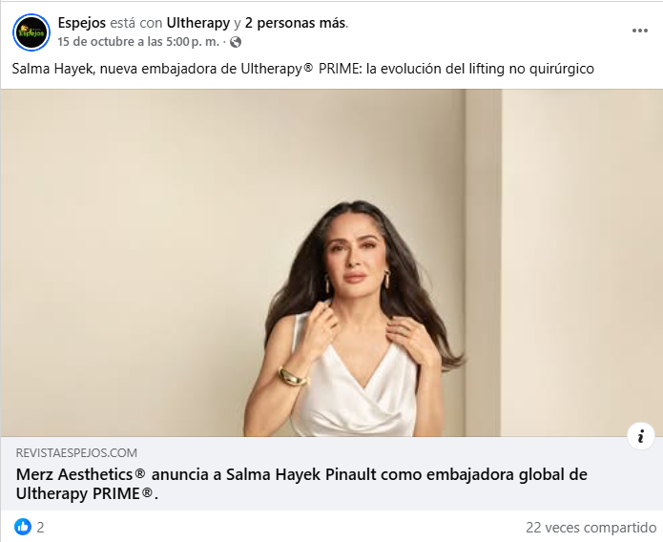The width and height of the screenshot is (663, 542).
Task: Open the post timestamp 15 de octubre
Action: [138, 42]
